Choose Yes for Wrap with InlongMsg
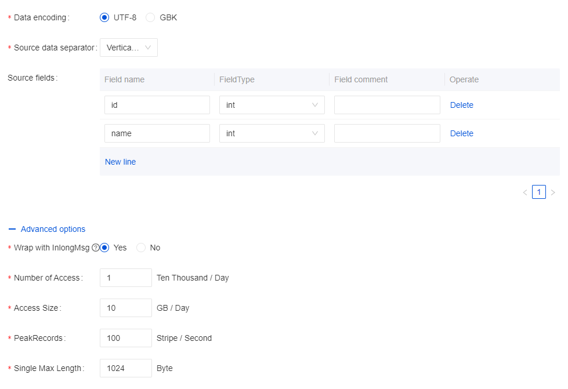 [104, 248]
